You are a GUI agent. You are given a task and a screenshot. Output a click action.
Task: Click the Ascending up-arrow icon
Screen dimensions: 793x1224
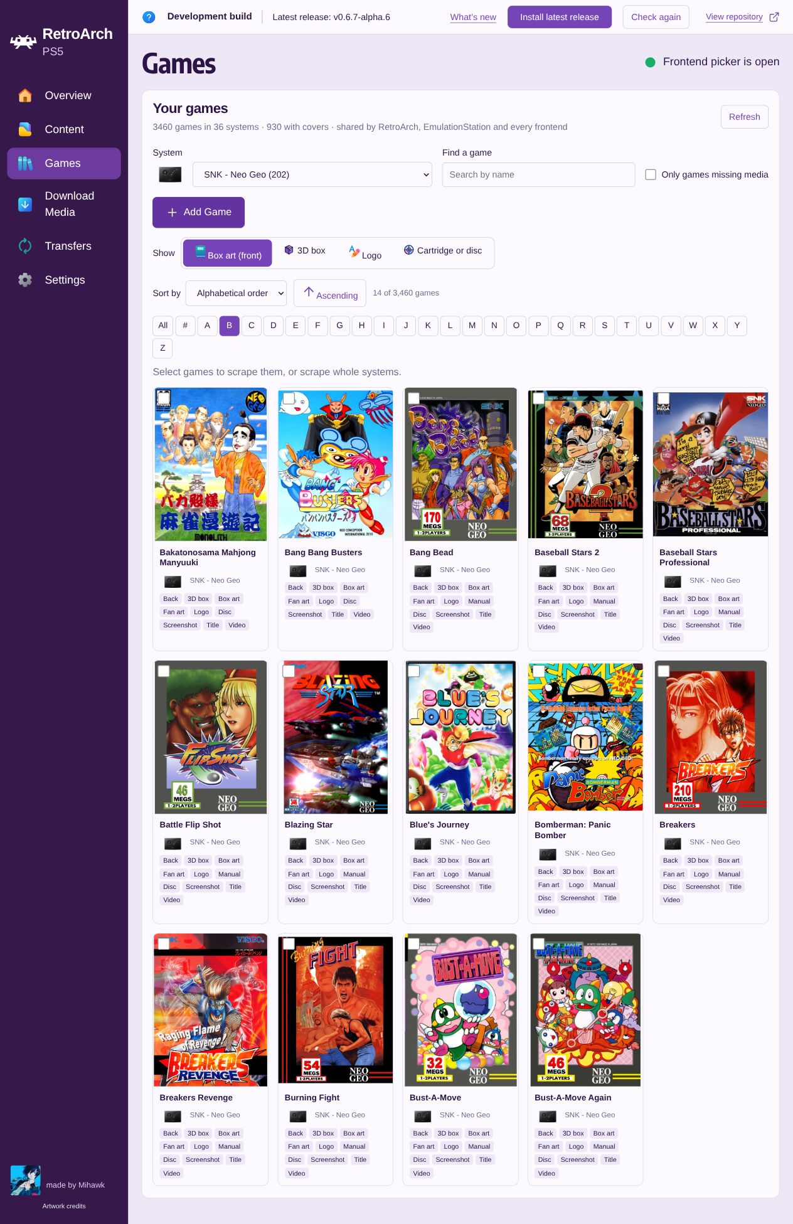(x=309, y=291)
